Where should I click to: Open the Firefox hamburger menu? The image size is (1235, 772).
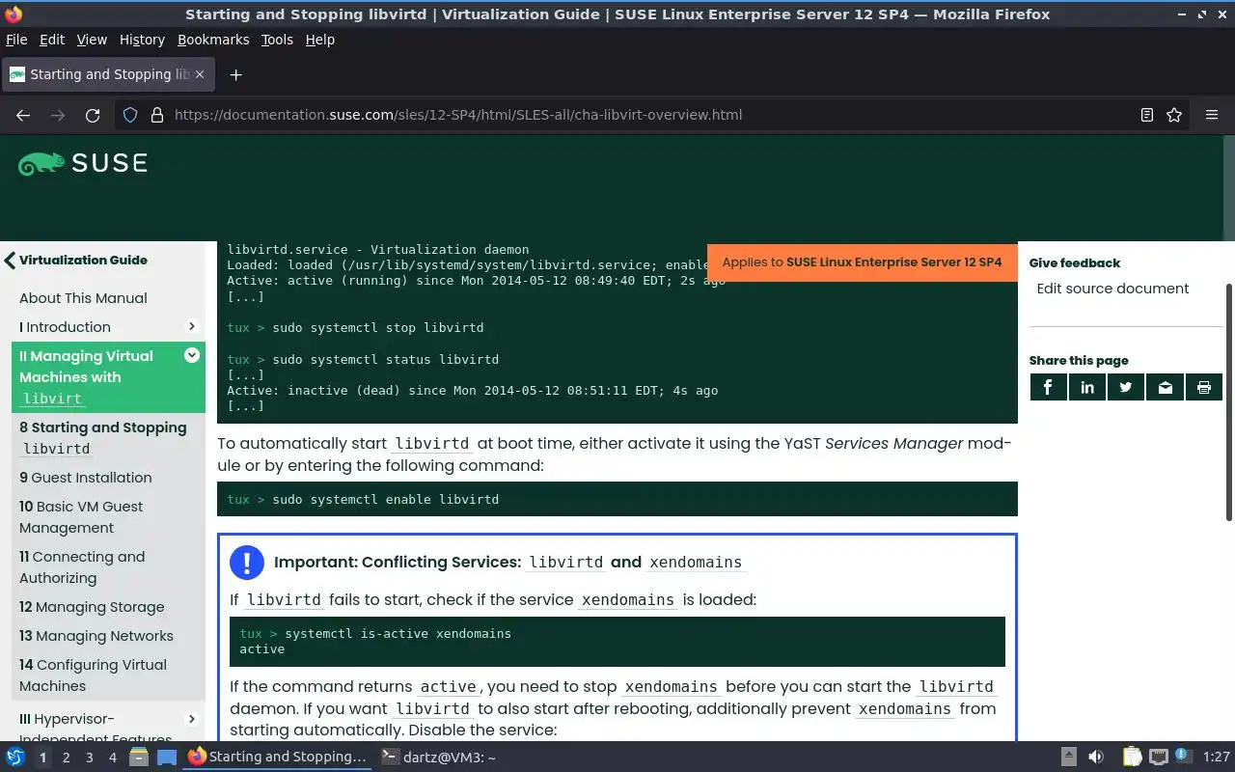click(1212, 115)
